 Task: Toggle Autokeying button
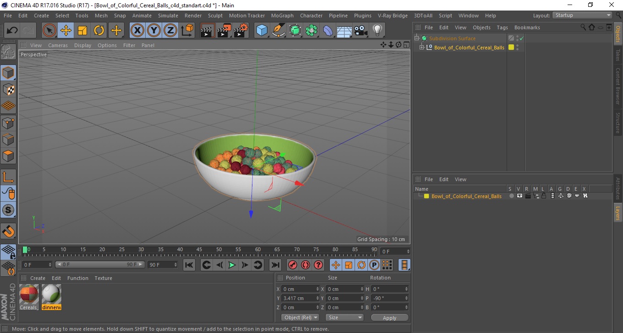point(305,265)
